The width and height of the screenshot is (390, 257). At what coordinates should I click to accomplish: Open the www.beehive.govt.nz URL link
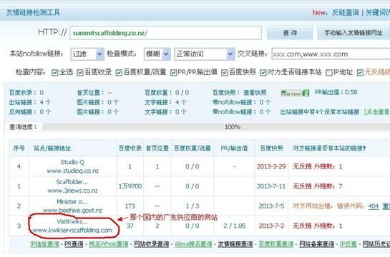click(x=72, y=211)
